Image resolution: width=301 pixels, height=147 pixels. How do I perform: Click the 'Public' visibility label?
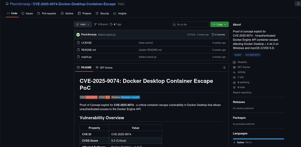(x=121, y=4)
